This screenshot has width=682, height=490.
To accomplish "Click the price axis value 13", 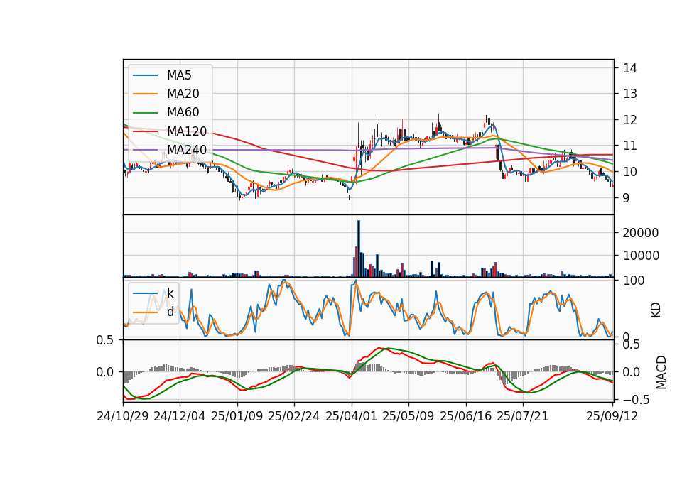I will pos(630,94).
